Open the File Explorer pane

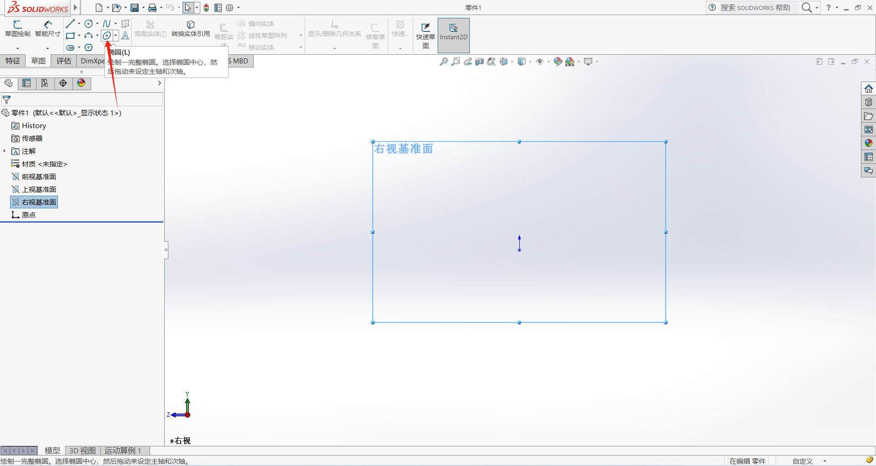point(869,116)
